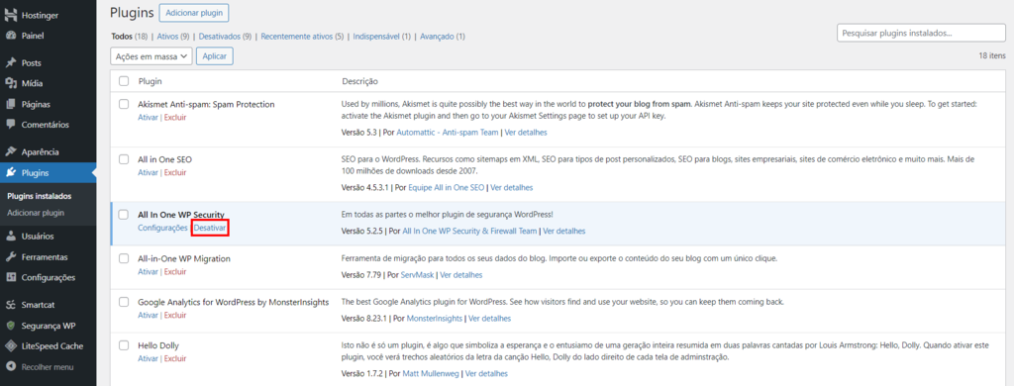This screenshot has width=1014, height=386.
Task: Open Mídia menu label in sidebar
Action: pyautogui.click(x=32, y=83)
